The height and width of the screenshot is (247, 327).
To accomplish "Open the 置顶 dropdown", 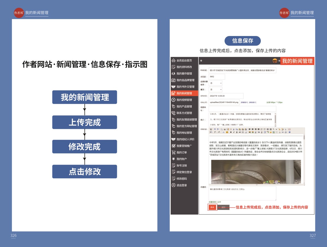I will [x=215, y=89].
